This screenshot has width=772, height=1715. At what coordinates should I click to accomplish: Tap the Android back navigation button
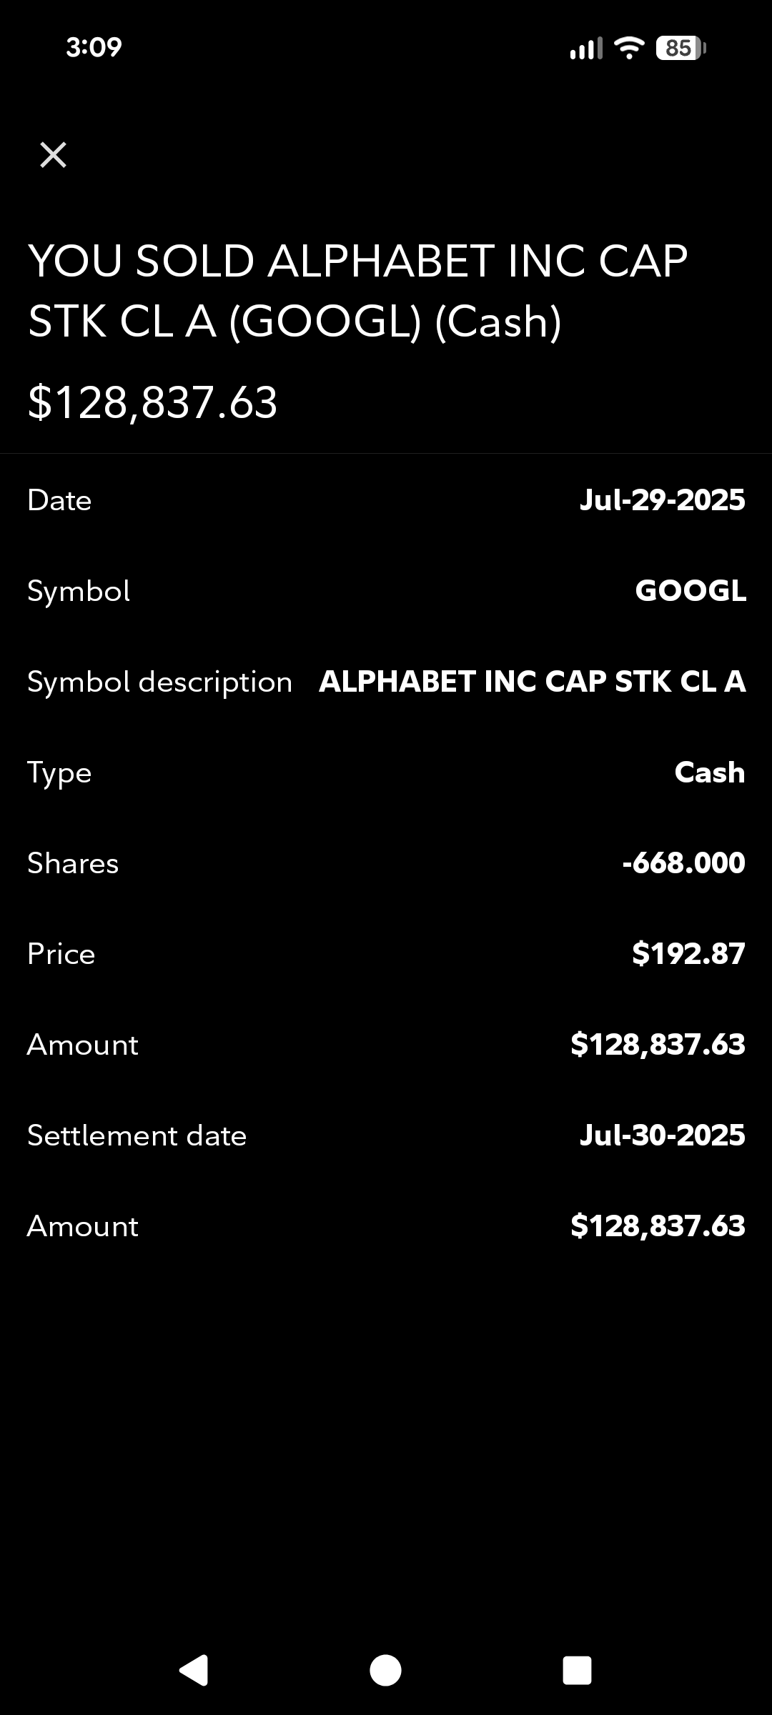[193, 1670]
